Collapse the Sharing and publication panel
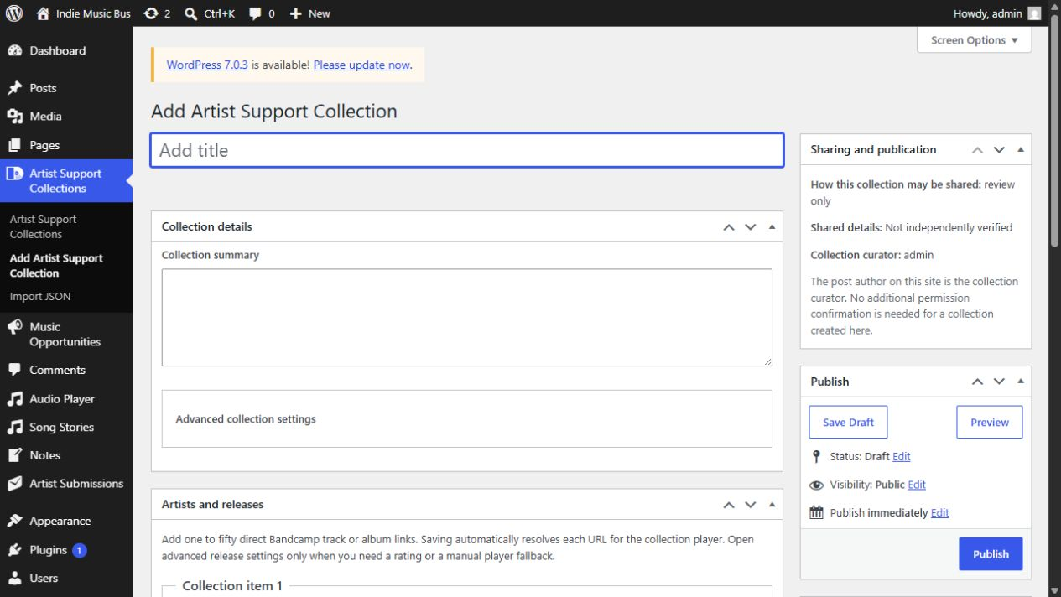The width and height of the screenshot is (1061, 597). [1021, 149]
